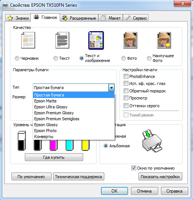Click the Best Photo quality icon
The image size is (193, 200).
[164, 40]
